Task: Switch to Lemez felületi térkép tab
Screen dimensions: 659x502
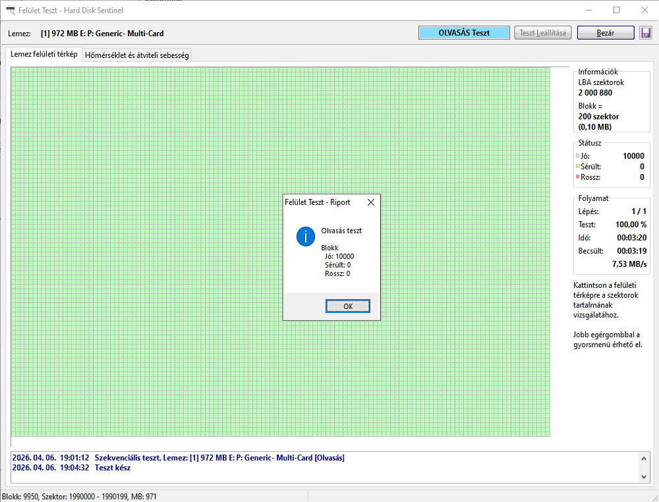Action: coord(44,55)
